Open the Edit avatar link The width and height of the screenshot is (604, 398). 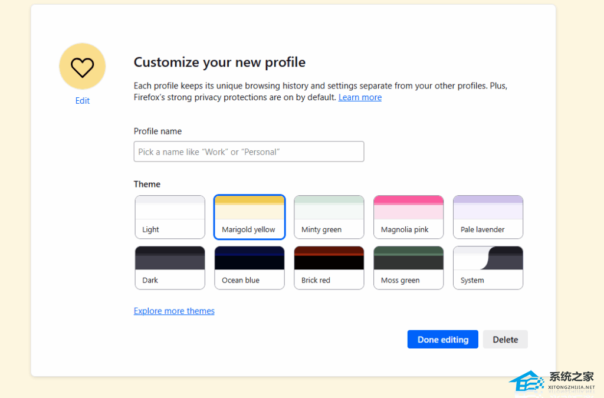point(83,101)
